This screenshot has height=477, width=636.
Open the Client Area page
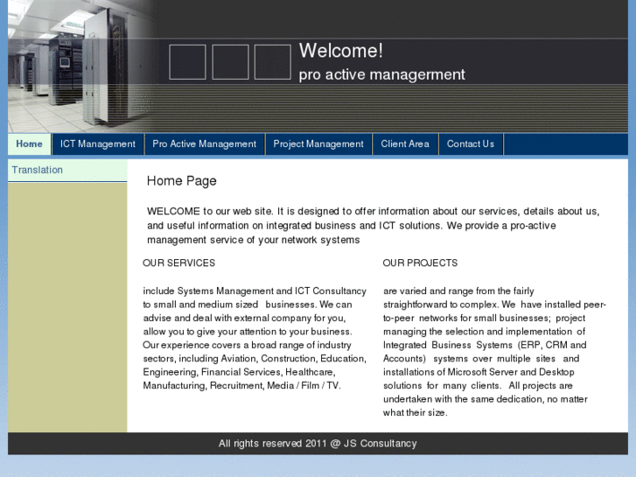[405, 144]
